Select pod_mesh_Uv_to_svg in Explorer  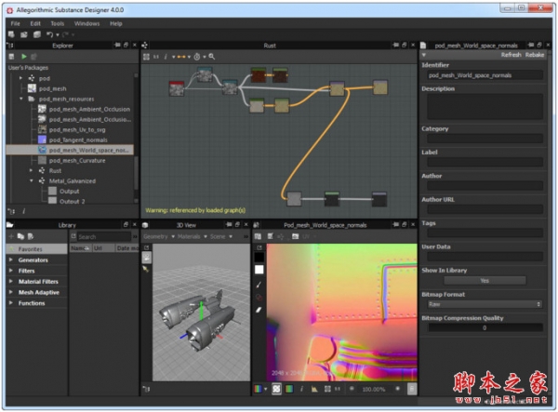[x=77, y=129]
